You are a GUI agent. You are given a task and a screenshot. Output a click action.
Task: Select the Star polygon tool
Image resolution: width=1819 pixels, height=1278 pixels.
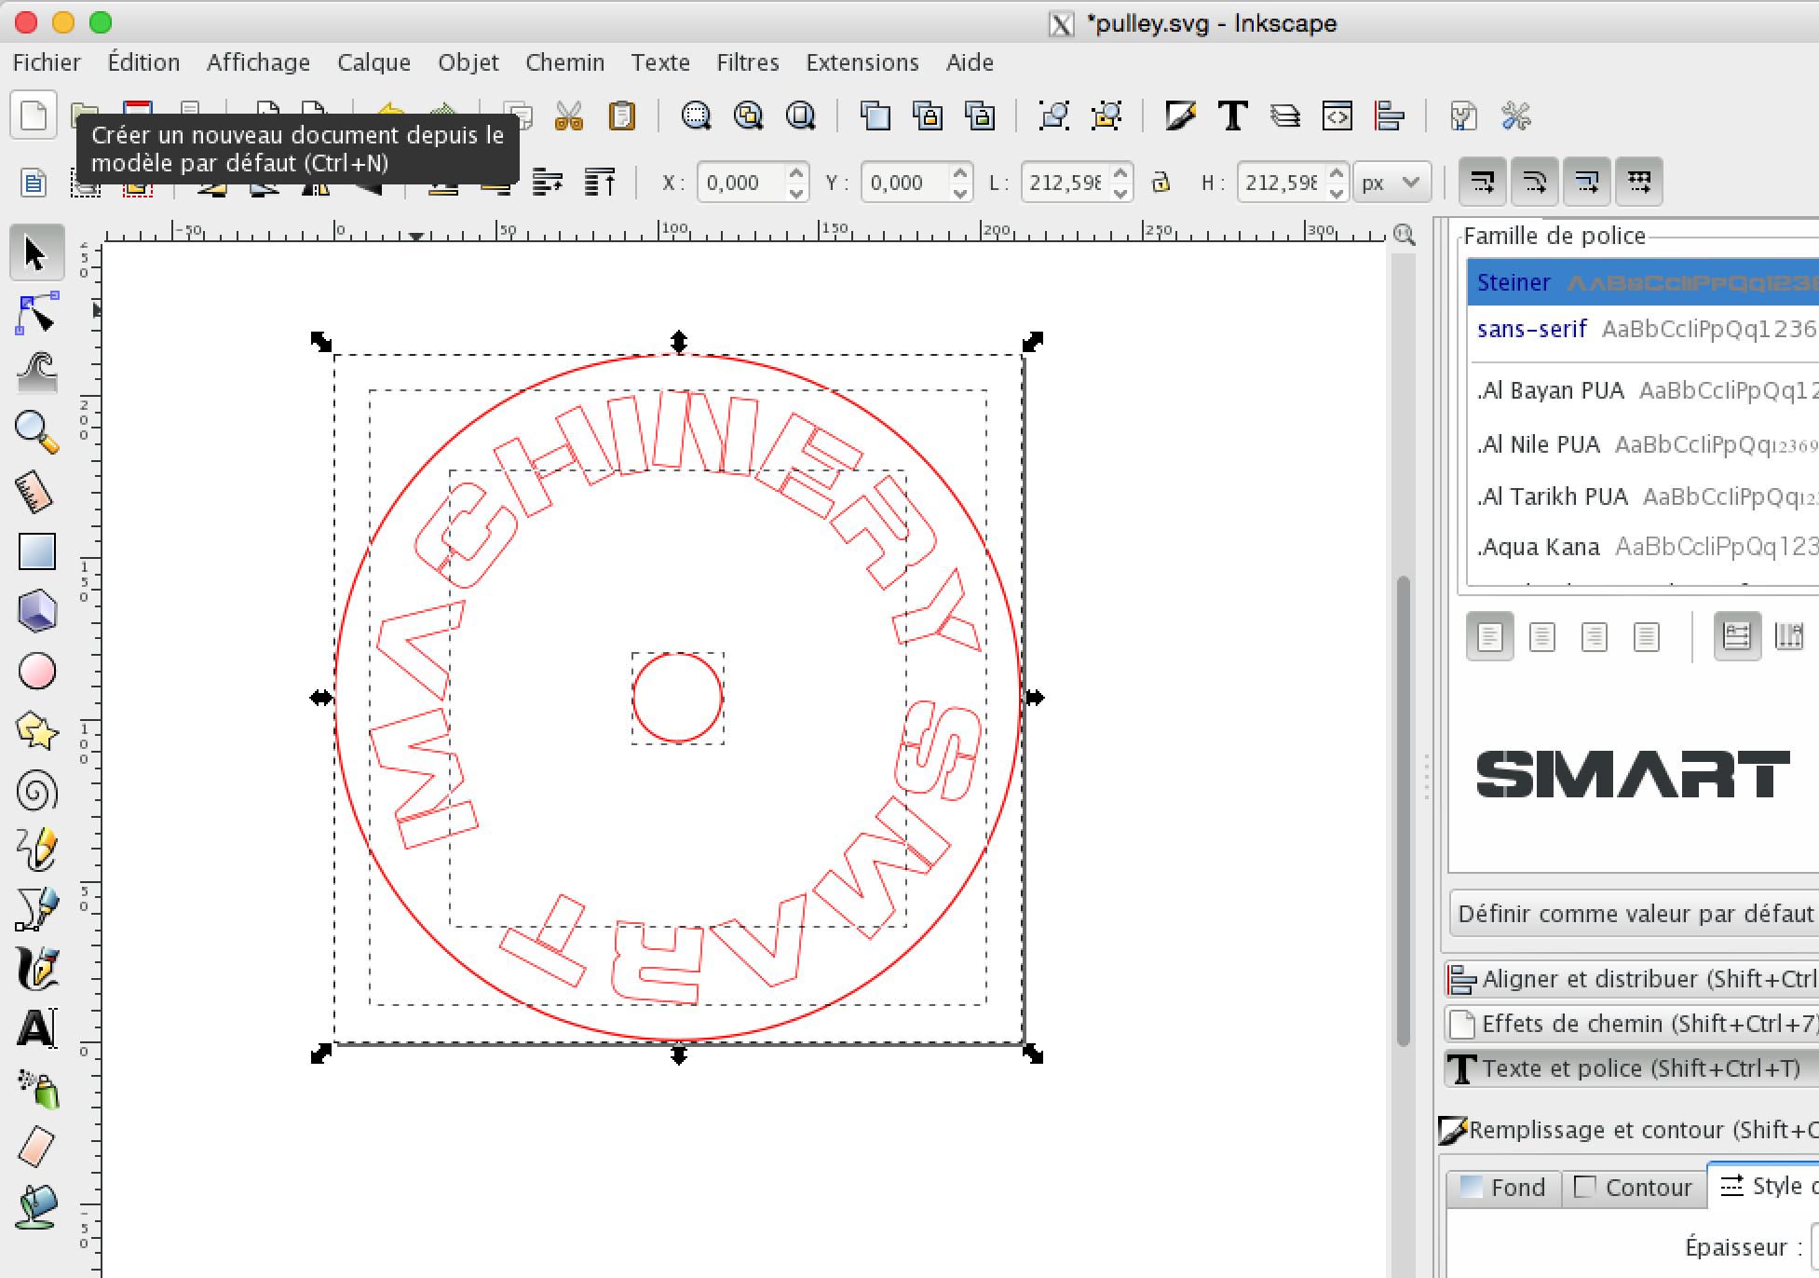pyautogui.click(x=36, y=731)
